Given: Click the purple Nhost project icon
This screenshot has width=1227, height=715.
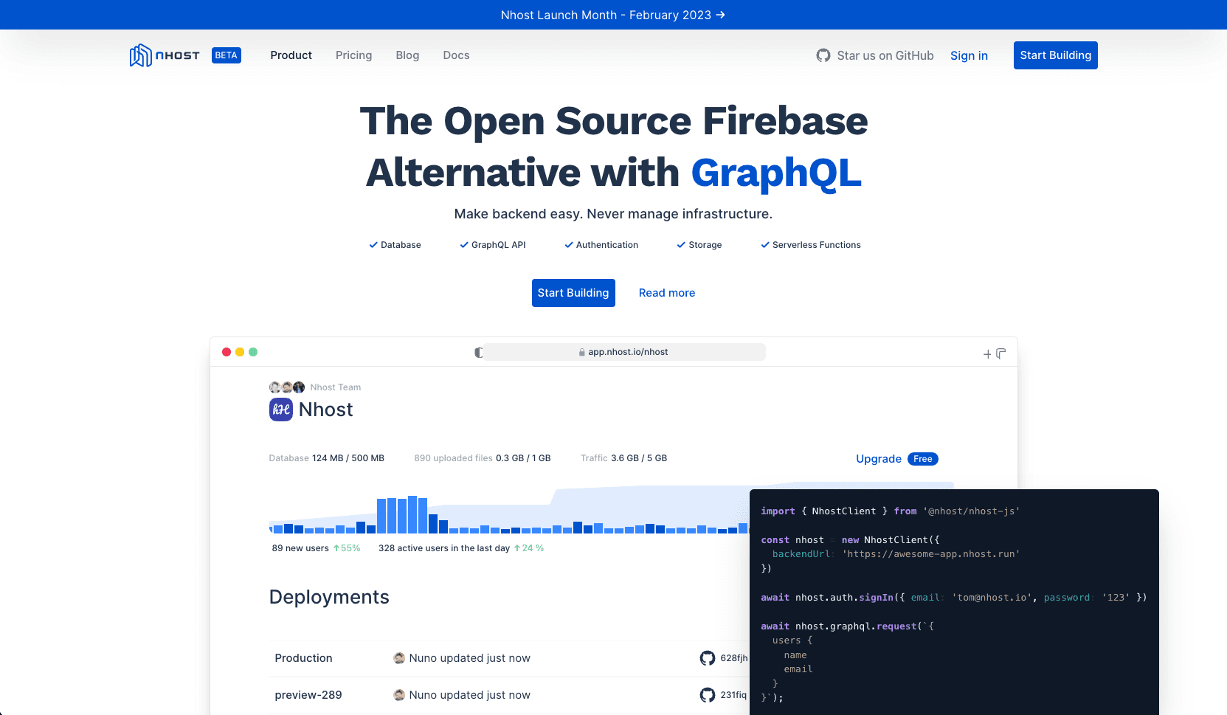Looking at the screenshot, I should tap(281, 410).
